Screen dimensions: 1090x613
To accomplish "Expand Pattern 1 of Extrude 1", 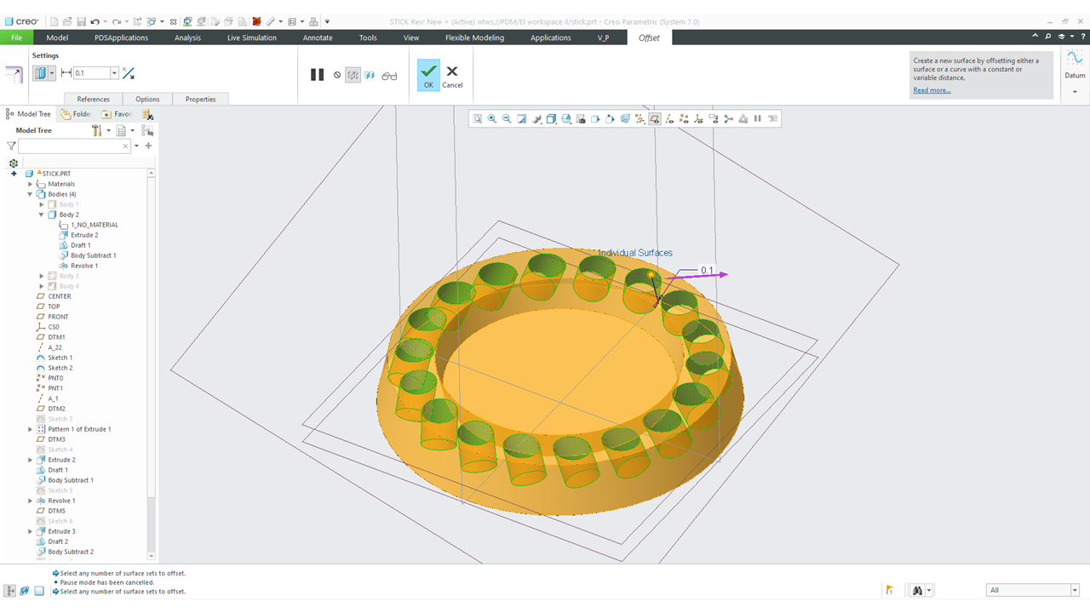I will [x=30, y=429].
